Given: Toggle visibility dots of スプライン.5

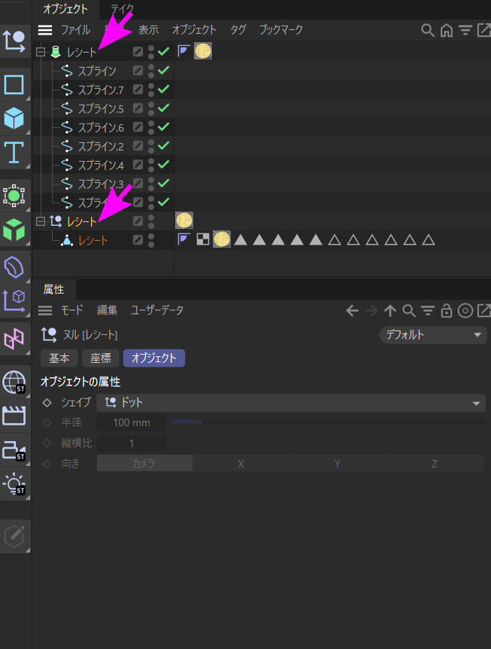Looking at the screenshot, I should [x=151, y=108].
